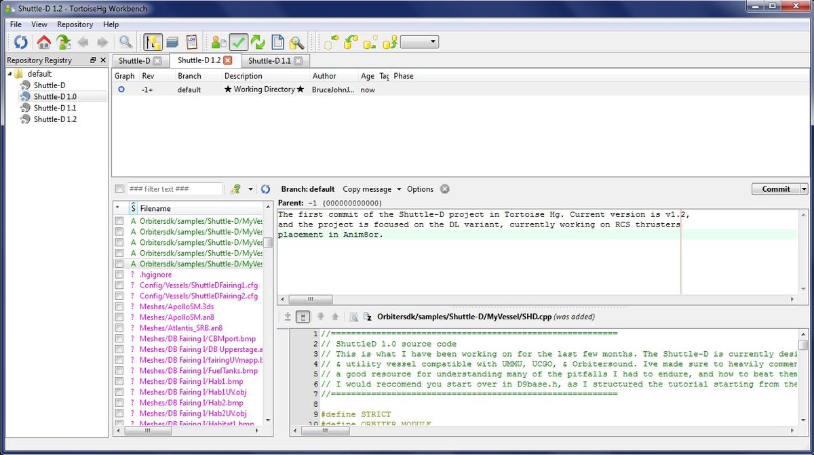814x455 pixels.
Task: Toggle the select-all files checkbox near filter
Action: click(x=119, y=189)
